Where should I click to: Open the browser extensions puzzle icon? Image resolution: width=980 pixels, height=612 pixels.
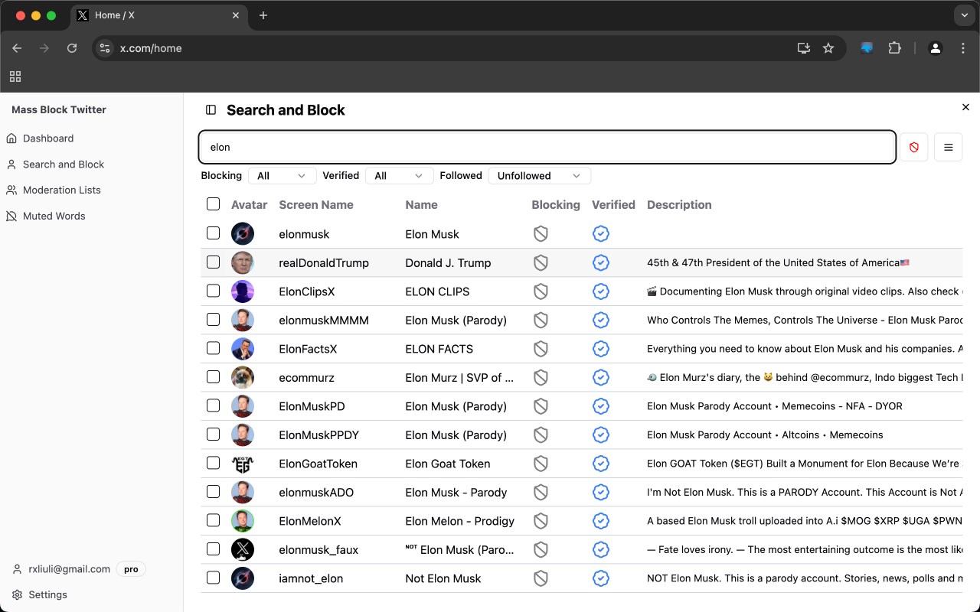tap(894, 48)
